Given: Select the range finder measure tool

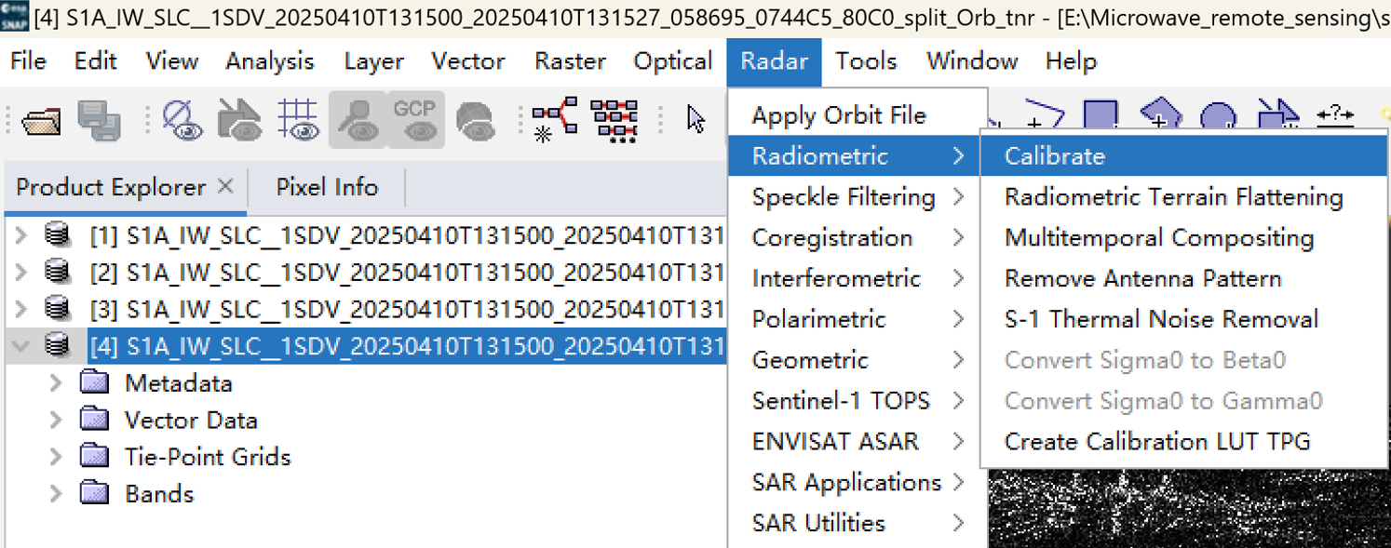Looking at the screenshot, I should click(1336, 115).
